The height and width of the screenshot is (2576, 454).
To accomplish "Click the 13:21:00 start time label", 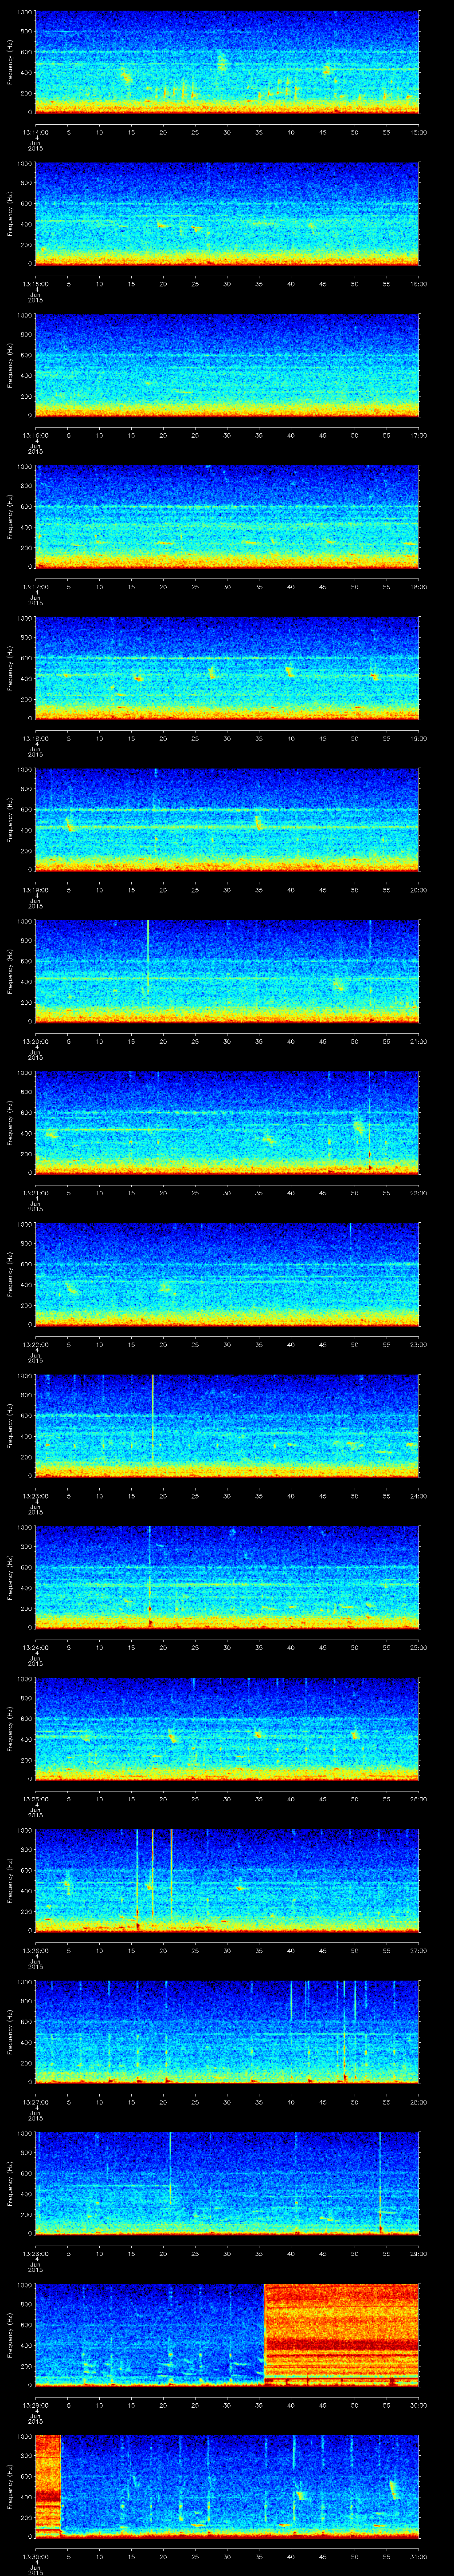I will 35,1193.
